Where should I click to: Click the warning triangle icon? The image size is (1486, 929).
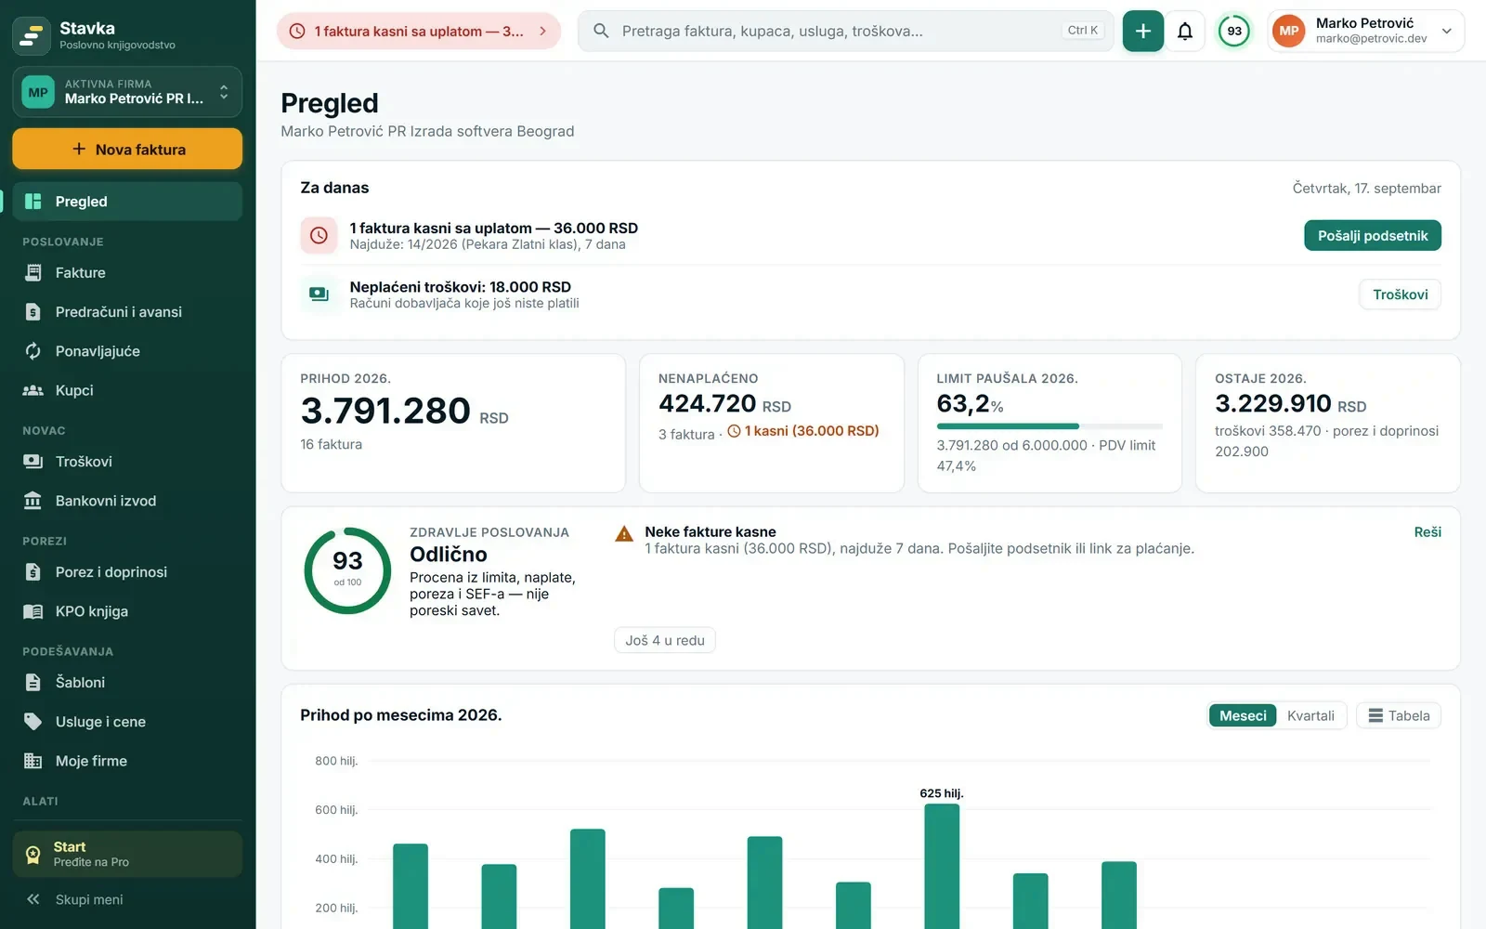tap(624, 534)
